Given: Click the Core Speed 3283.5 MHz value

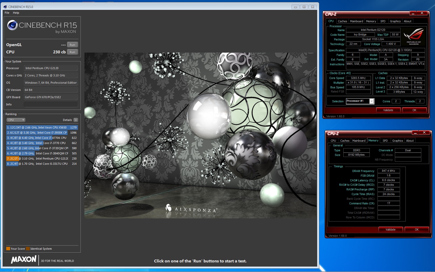Looking at the screenshot, I should coord(358,78).
